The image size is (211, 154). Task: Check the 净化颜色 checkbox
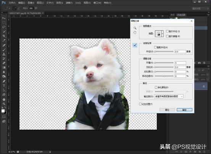[x=156, y=87]
